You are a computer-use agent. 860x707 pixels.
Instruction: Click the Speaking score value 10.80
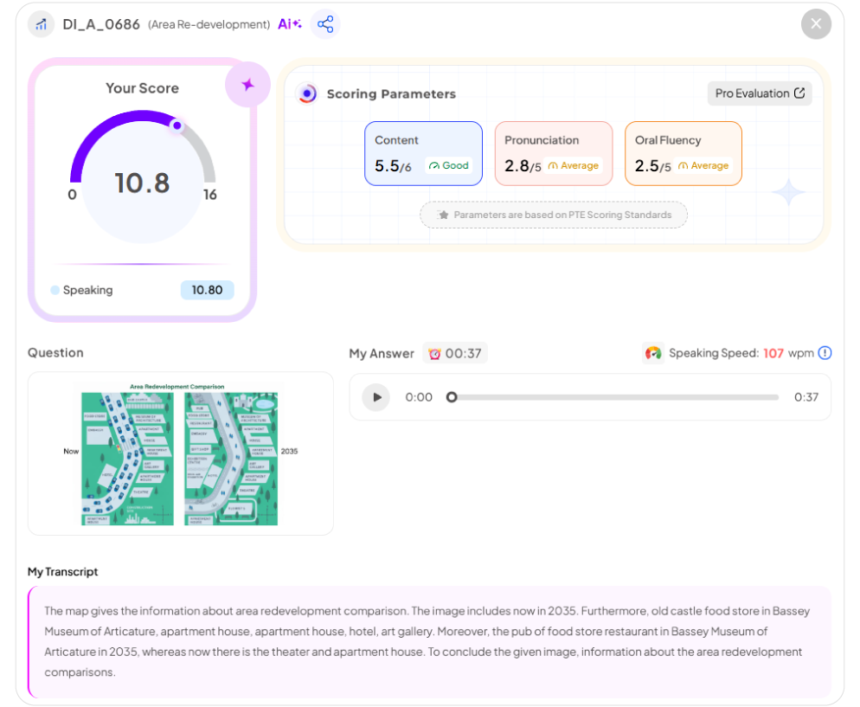207,290
